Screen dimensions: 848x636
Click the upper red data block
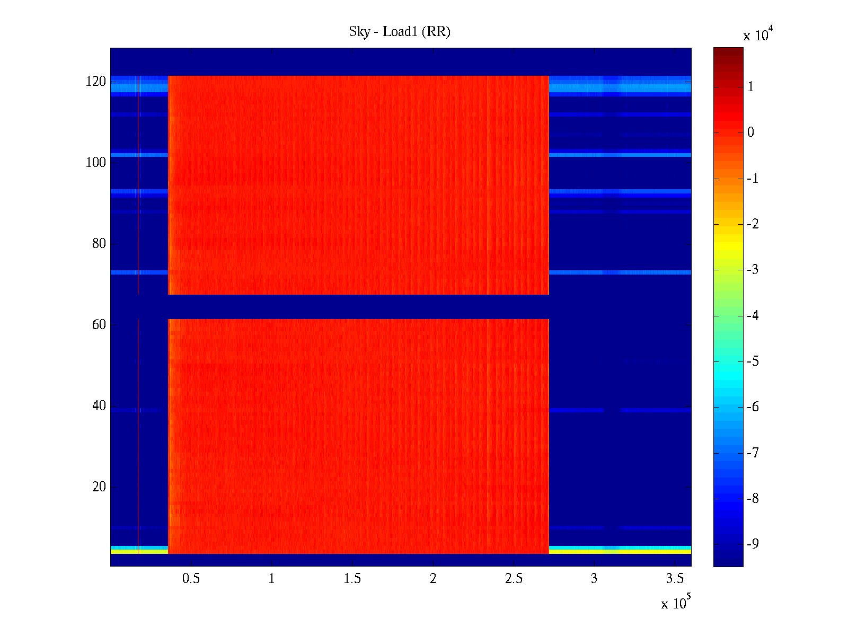point(358,185)
